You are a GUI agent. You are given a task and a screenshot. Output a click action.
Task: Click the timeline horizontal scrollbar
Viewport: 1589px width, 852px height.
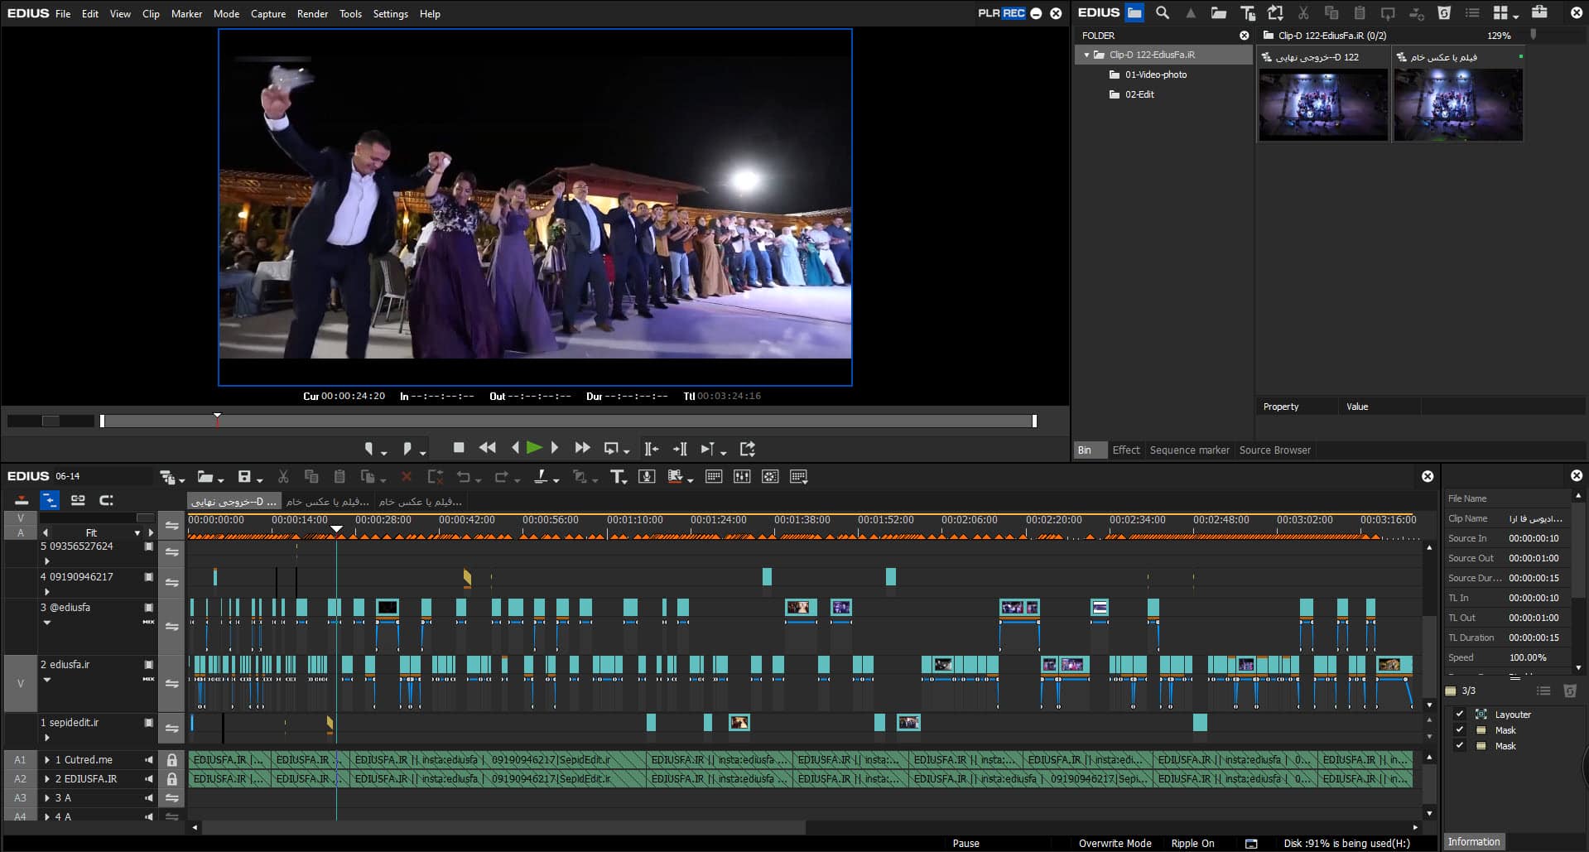[x=503, y=827]
